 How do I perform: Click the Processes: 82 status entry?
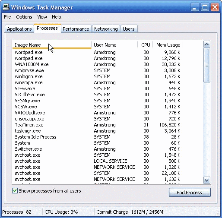pyautogui.click(x=17, y=212)
